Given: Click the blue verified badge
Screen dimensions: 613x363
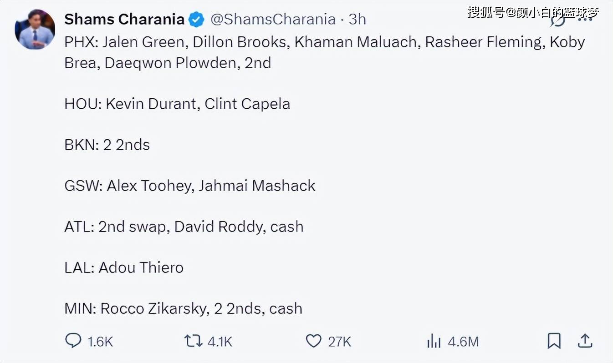Looking at the screenshot, I should (x=196, y=20).
